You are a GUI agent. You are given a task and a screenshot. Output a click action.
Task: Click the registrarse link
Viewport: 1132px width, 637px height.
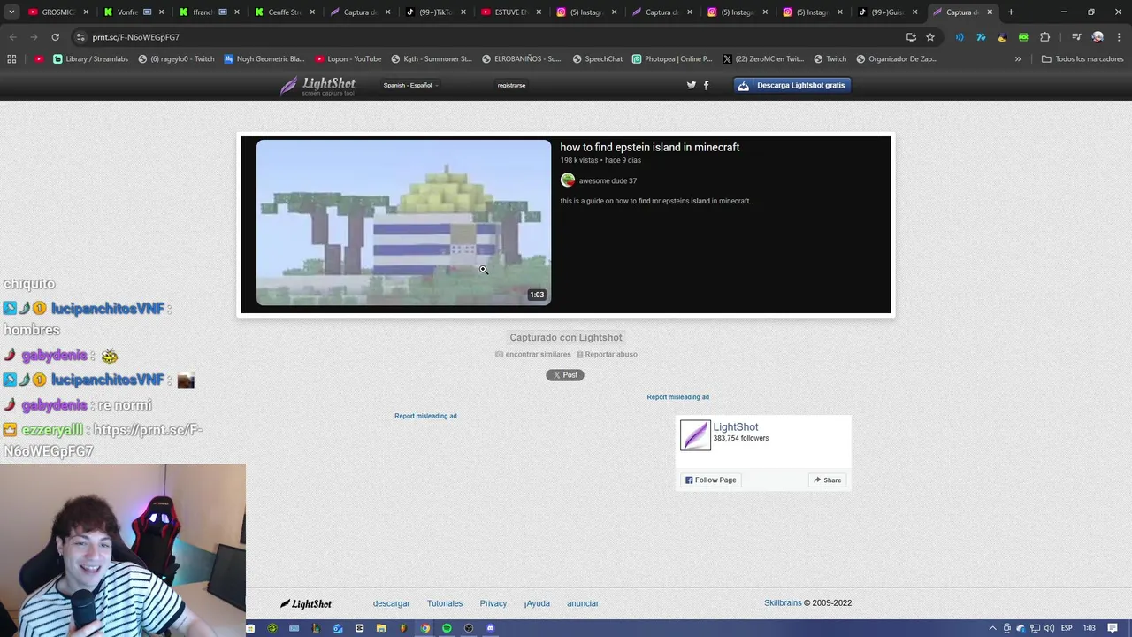511,85
